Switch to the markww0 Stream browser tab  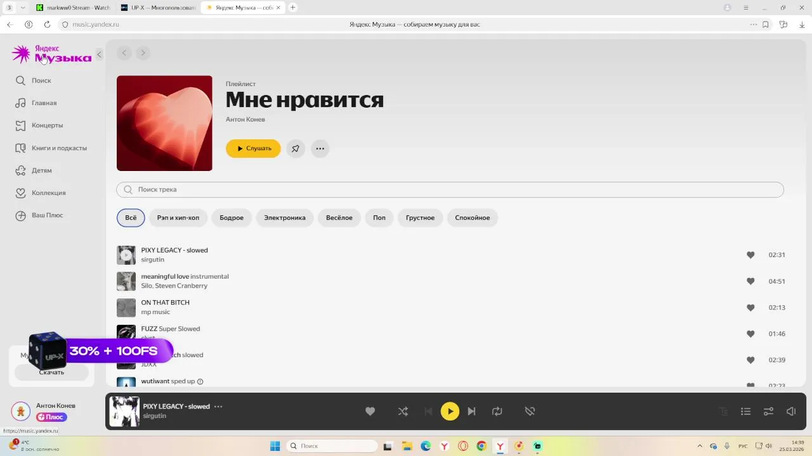73,8
